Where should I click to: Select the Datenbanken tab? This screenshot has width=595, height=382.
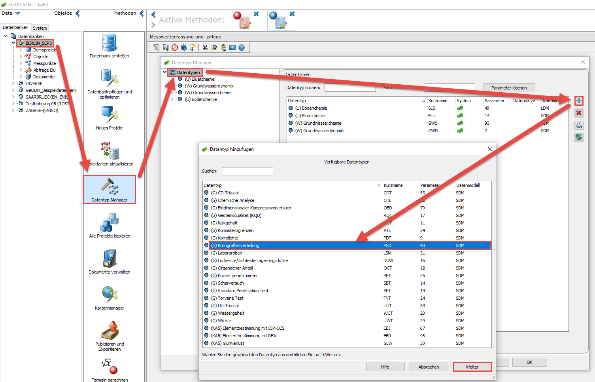(x=15, y=27)
